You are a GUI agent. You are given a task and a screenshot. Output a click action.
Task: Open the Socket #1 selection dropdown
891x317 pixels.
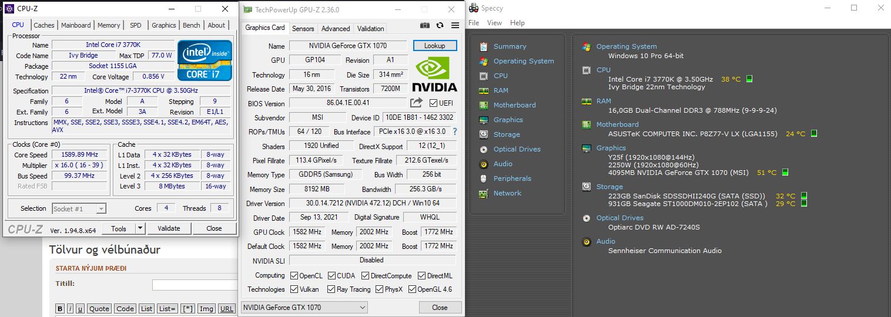pyautogui.click(x=79, y=208)
